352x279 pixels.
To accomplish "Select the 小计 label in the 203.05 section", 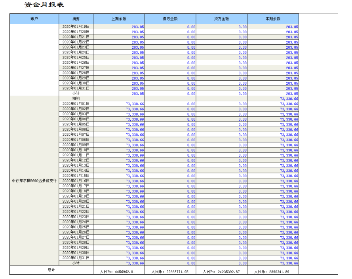I will tap(76, 93).
